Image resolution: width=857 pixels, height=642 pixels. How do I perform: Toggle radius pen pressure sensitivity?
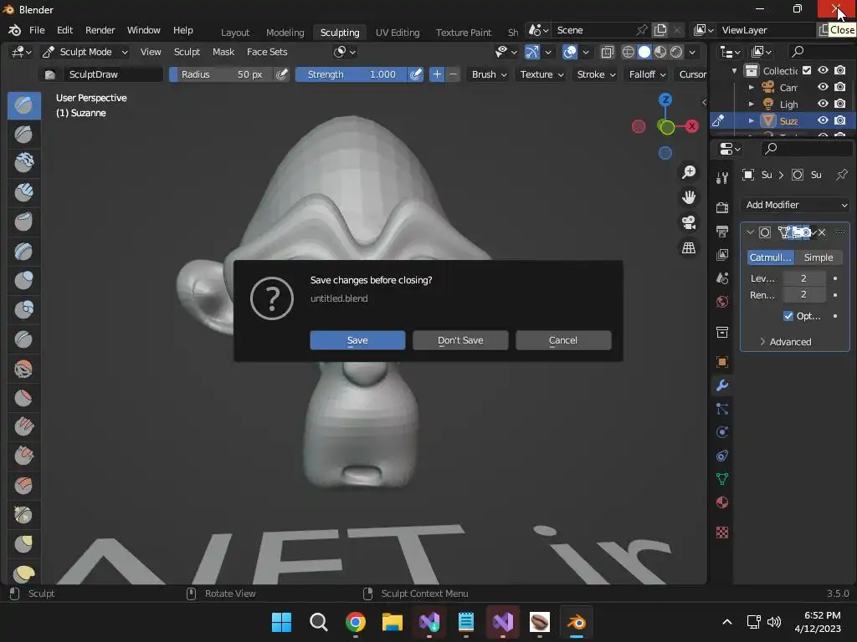point(281,74)
